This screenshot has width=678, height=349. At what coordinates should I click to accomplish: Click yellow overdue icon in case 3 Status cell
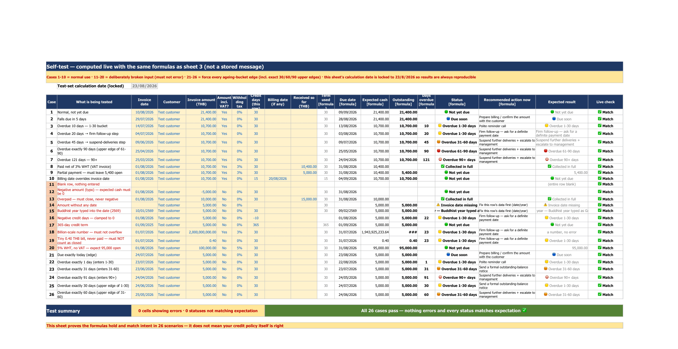[440, 126]
